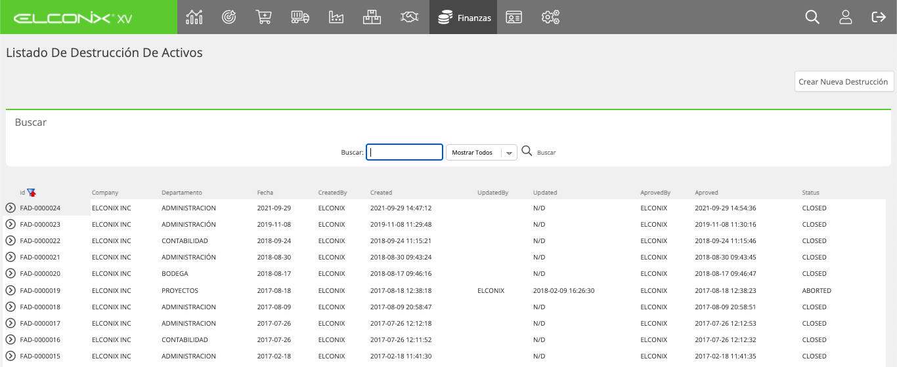Select the FAD-0000019 id text
The width and height of the screenshot is (897, 367).
[x=40, y=290]
